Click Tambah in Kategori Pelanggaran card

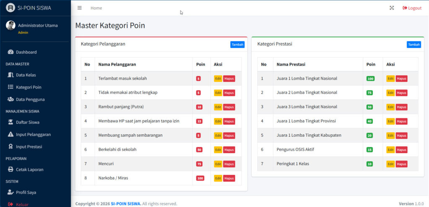click(x=238, y=45)
